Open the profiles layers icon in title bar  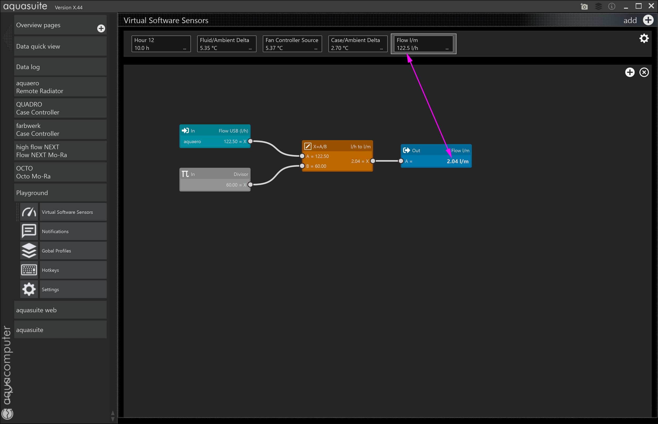pyautogui.click(x=598, y=6)
